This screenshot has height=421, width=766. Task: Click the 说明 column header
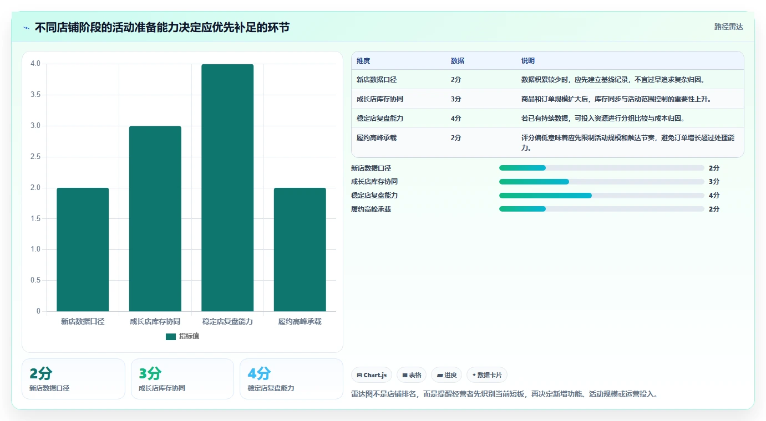pyautogui.click(x=528, y=61)
